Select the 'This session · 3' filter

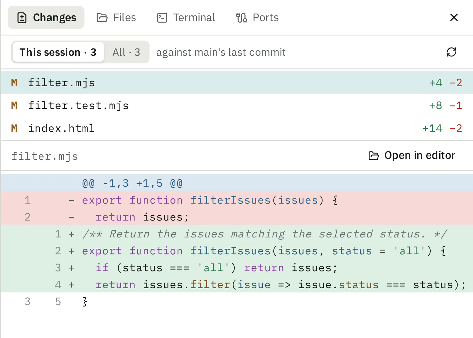click(58, 52)
